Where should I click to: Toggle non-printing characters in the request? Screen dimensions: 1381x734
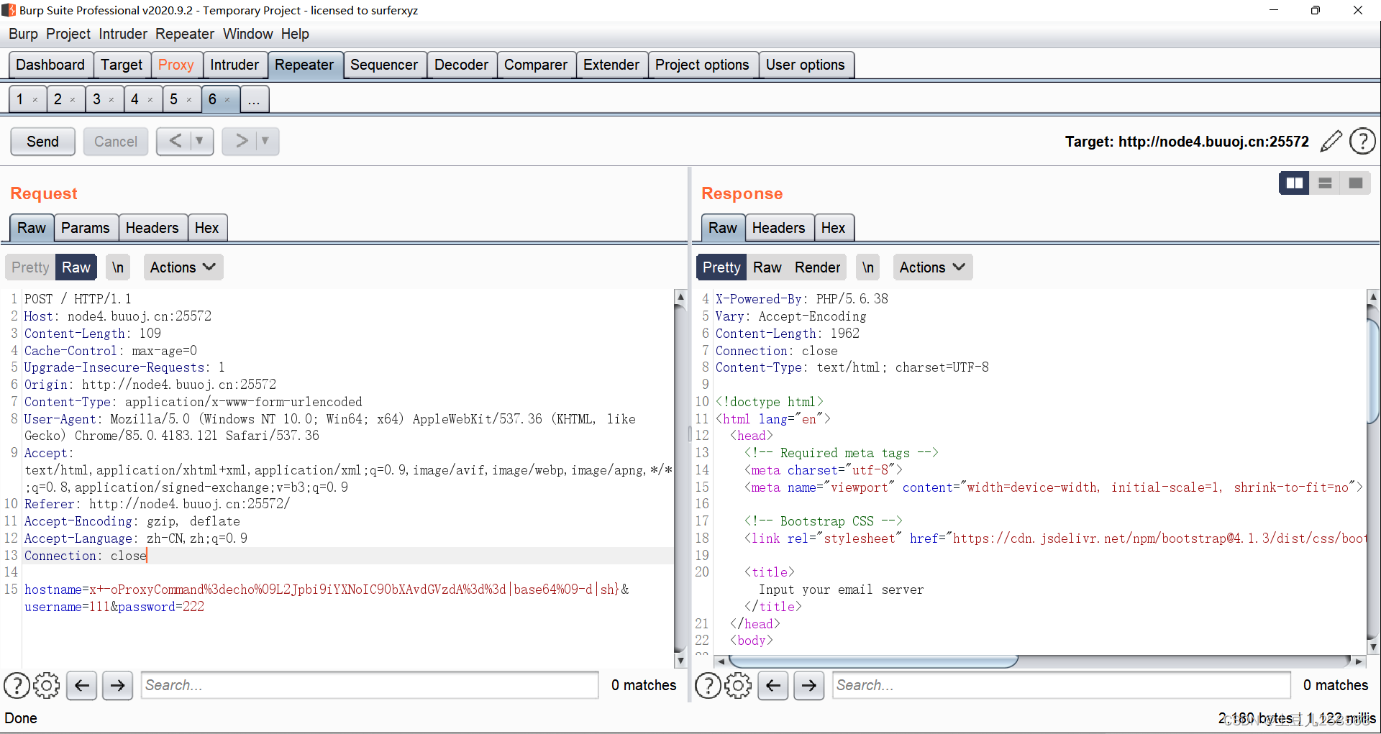(x=118, y=267)
